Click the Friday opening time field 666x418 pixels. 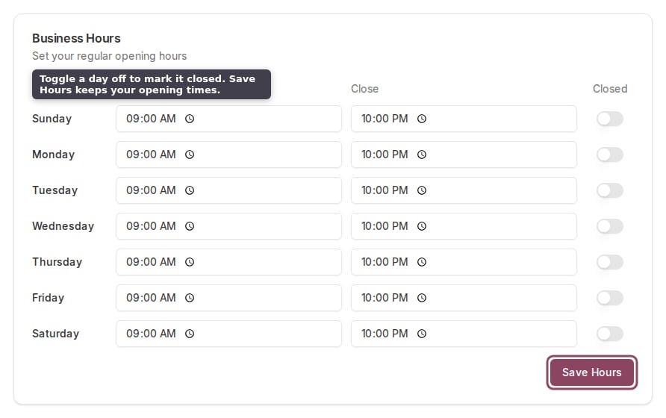pyautogui.click(x=228, y=298)
